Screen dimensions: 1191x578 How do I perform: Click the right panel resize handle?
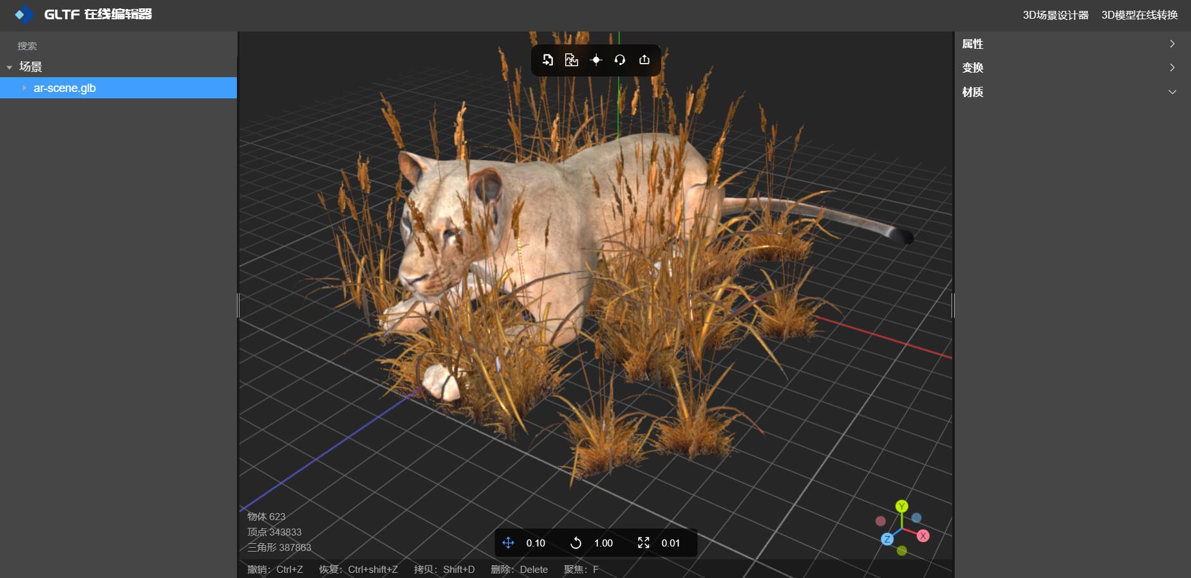(953, 305)
